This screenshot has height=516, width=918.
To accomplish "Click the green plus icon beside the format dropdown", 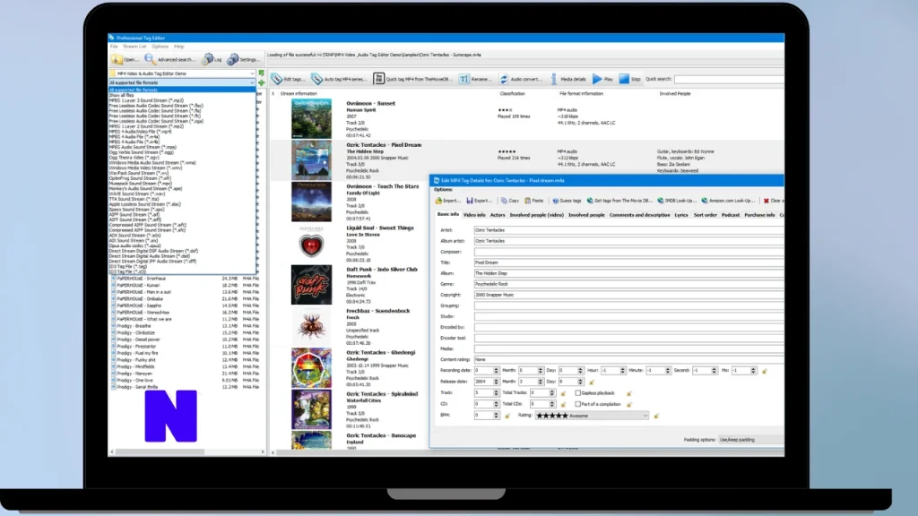I will click(x=262, y=82).
